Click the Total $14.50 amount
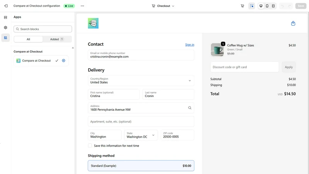This screenshot has height=174, width=309. click(290, 94)
